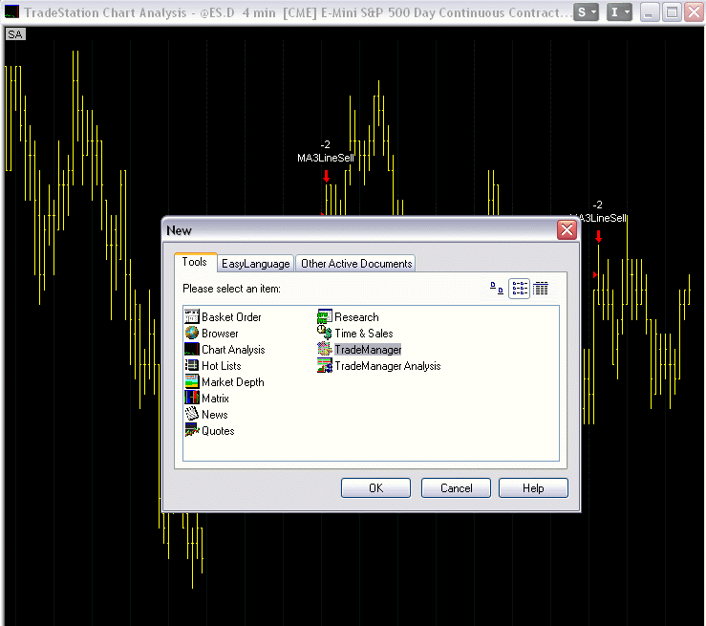
Task: Choose the News icon in list
Action: pos(192,415)
